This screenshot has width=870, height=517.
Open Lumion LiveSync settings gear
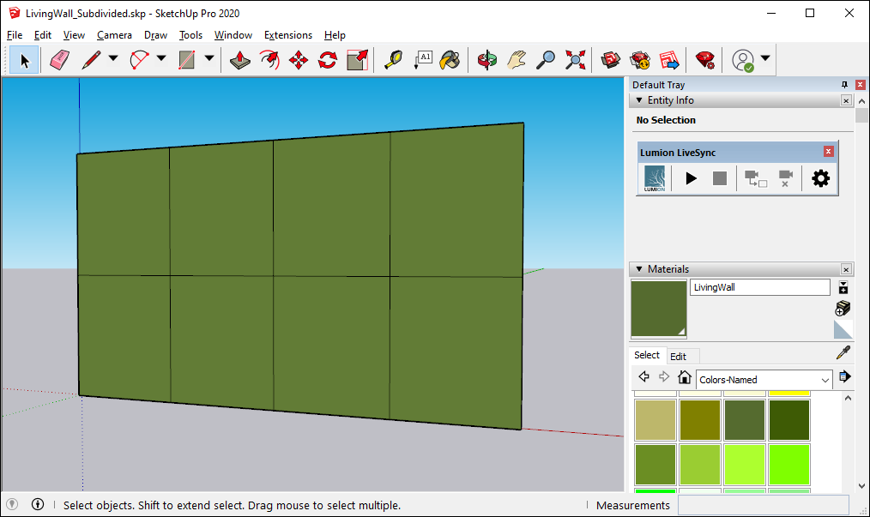821,178
